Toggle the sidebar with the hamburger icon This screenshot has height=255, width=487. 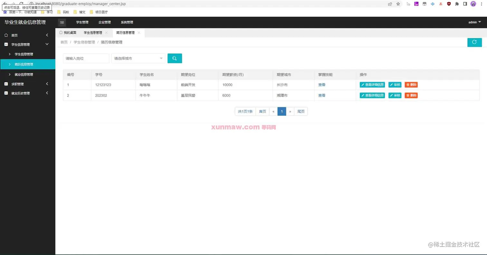tap(62, 22)
